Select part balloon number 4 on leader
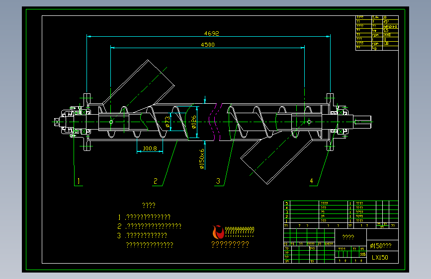The height and width of the screenshot is (279, 431). point(311,181)
